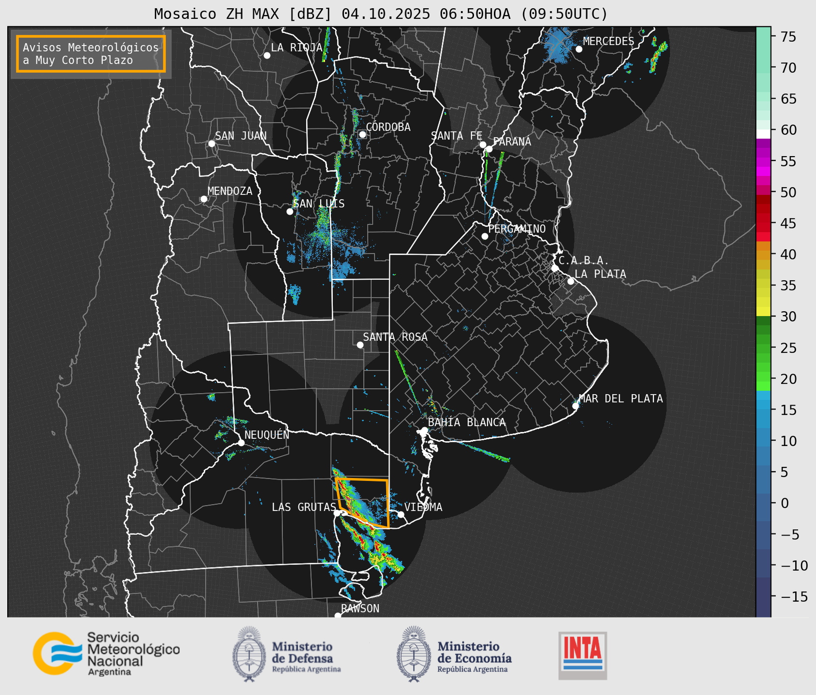Select the PARANÁ city marker dot
816x695 pixels.
pyautogui.click(x=489, y=149)
